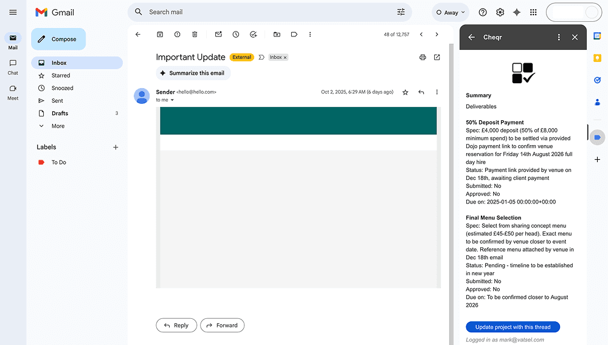Open the Away status dropdown

(451, 12)
